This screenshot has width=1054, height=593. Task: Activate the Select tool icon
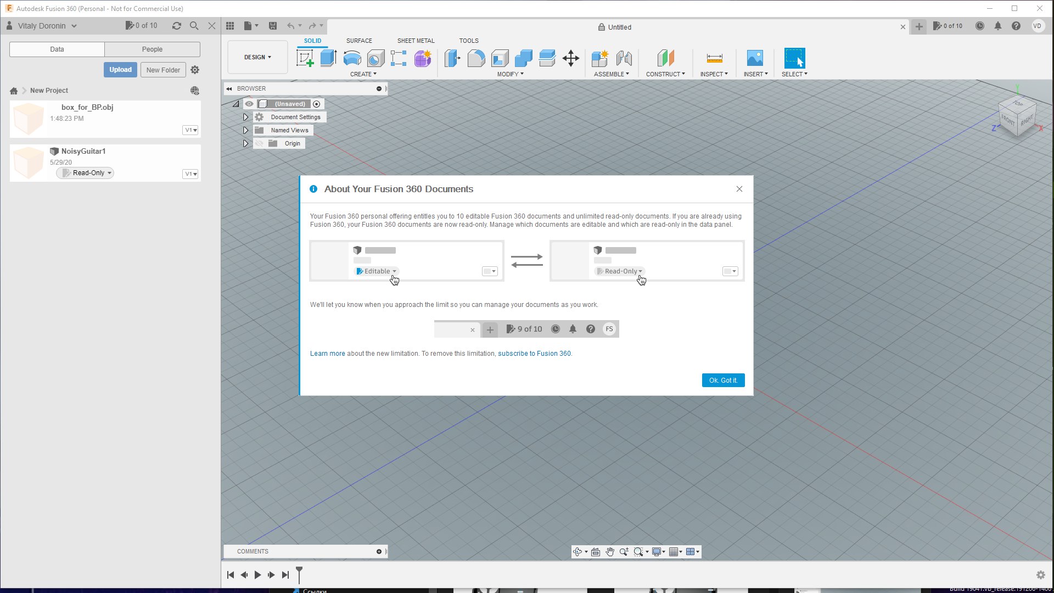794,58
